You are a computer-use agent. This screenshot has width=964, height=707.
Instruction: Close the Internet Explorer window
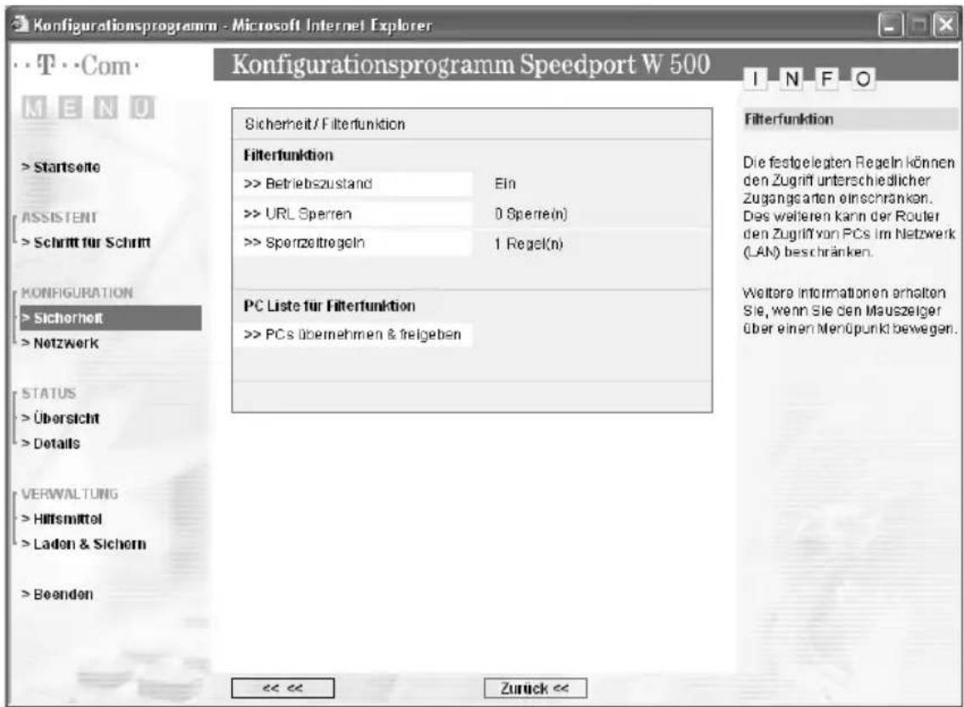pyautogui.click(x=945, y=25)
